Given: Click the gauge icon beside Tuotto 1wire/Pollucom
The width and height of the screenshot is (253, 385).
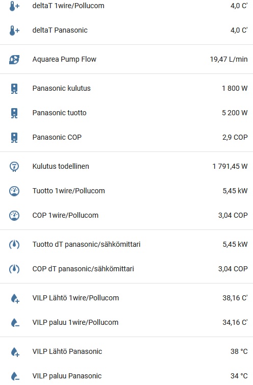Looking at the screenshot, I should point(14,191).
